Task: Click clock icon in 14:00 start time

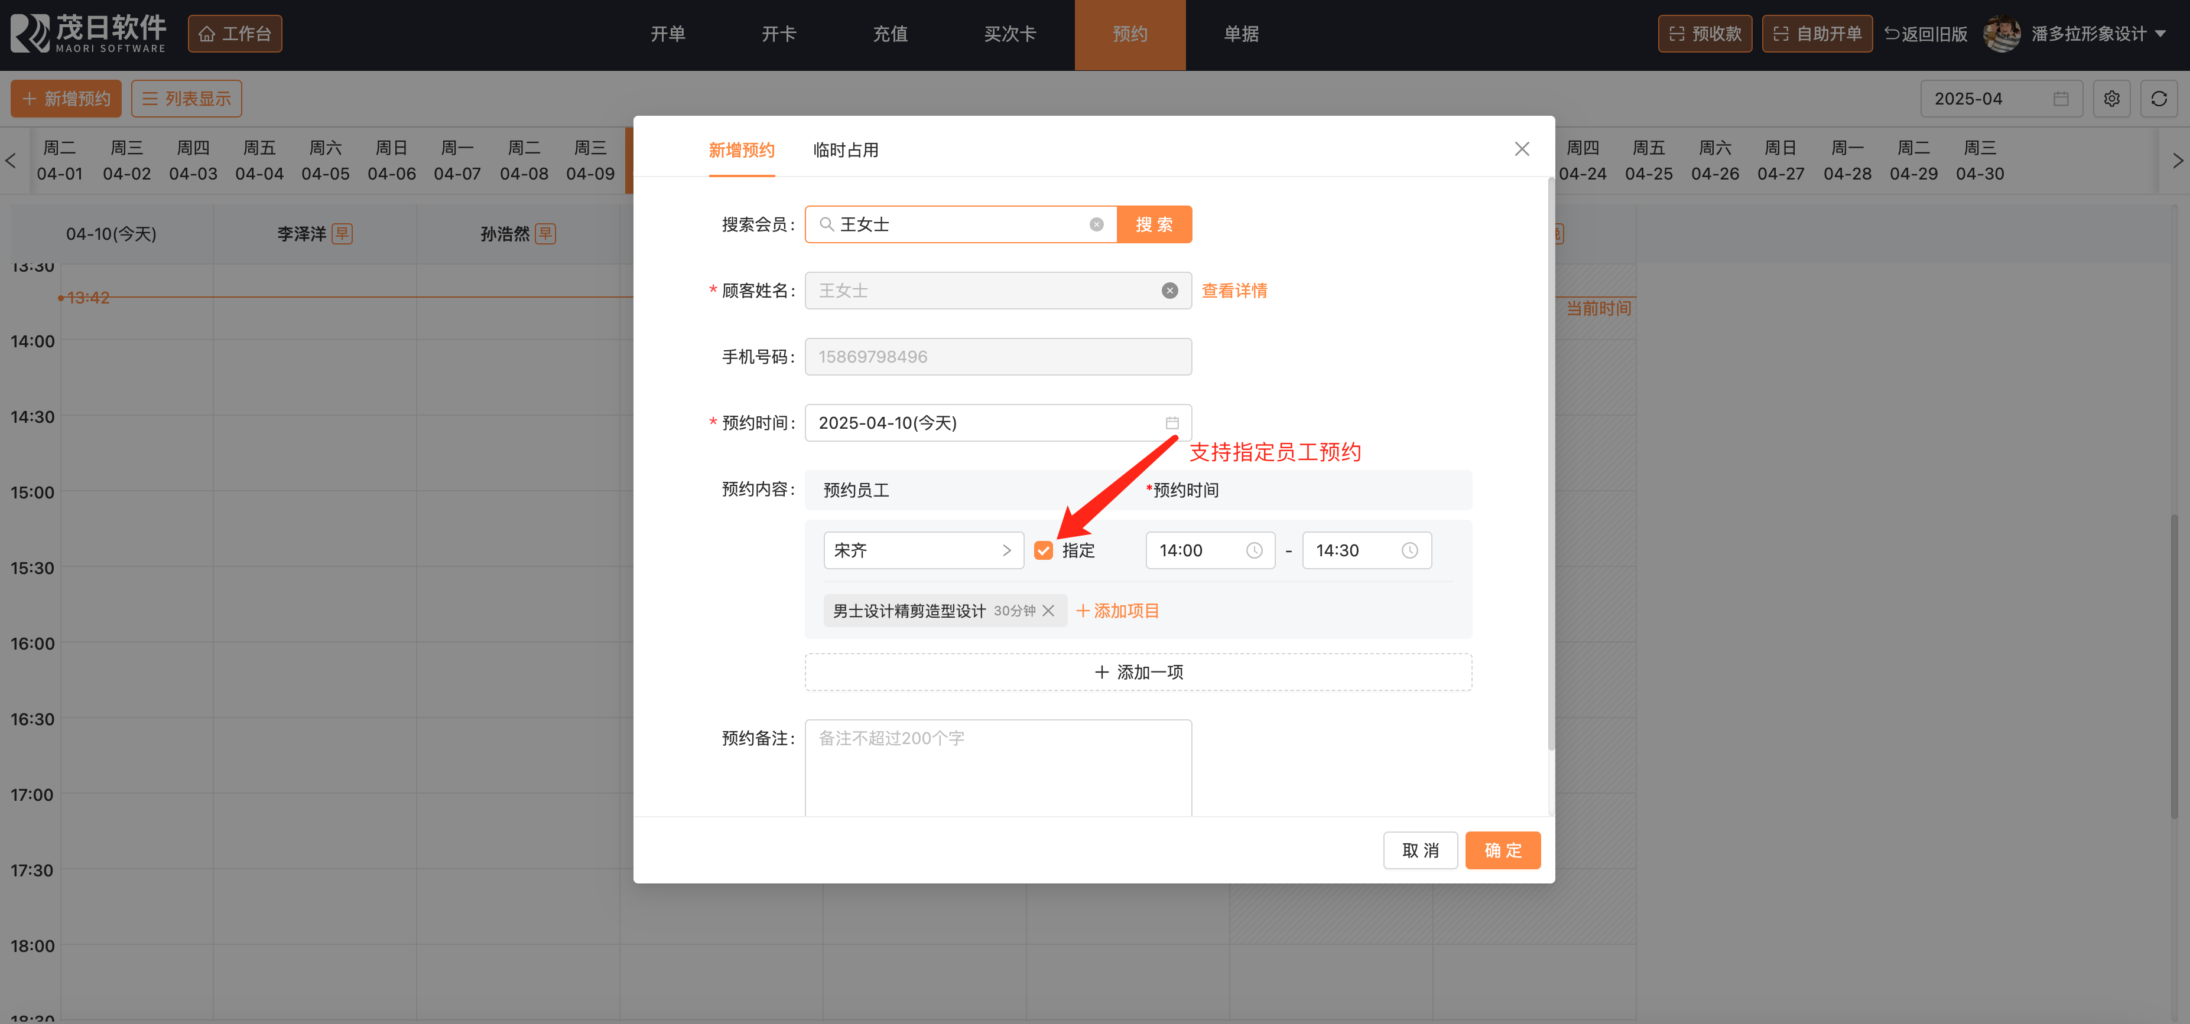Action: pos(1253,550)
